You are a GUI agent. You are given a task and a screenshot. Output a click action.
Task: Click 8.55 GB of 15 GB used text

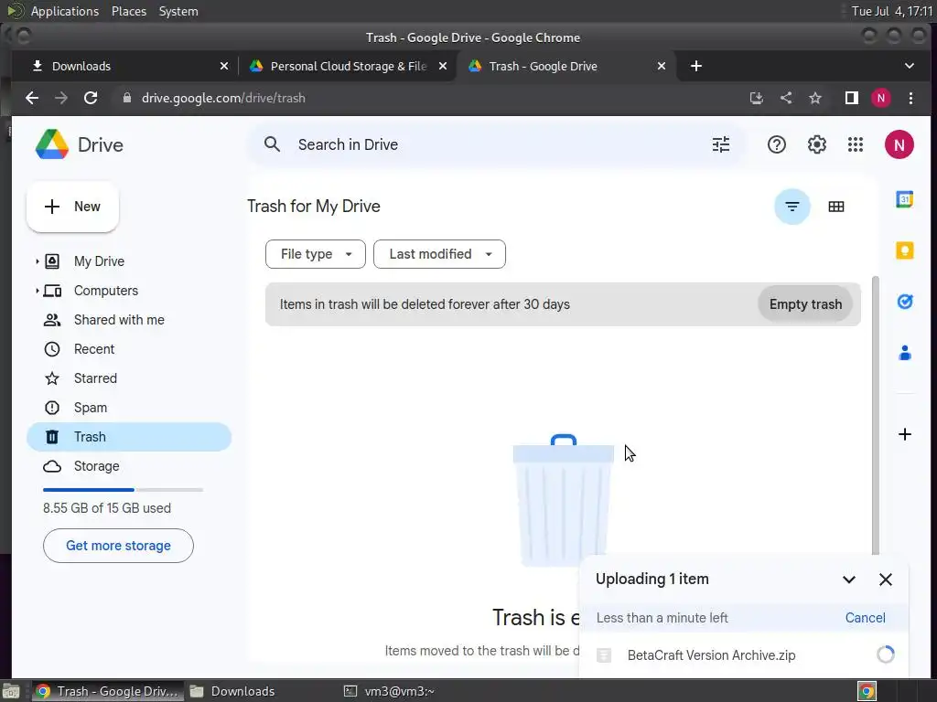pos(107,508)
